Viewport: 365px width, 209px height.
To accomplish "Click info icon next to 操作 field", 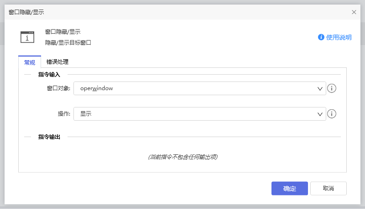I will click(x=332, y=114).
